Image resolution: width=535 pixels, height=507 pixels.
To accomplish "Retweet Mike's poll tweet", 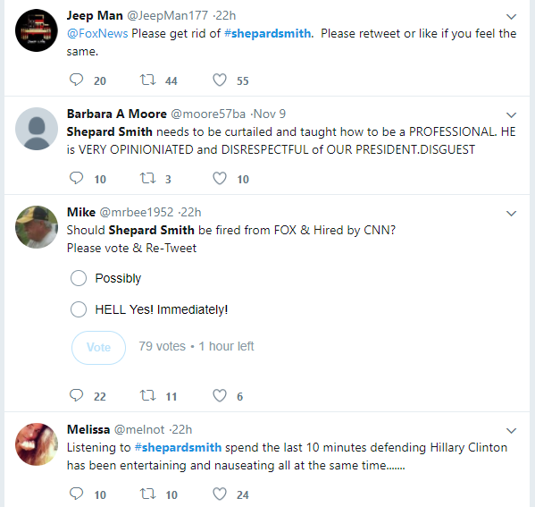I will click(x=147, y=395).
